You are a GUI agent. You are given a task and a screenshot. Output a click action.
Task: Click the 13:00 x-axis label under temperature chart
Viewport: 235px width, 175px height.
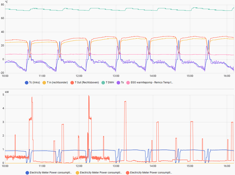[x=116, y=76]
